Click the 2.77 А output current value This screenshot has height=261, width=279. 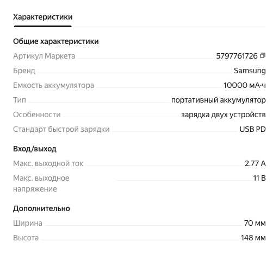255,163
